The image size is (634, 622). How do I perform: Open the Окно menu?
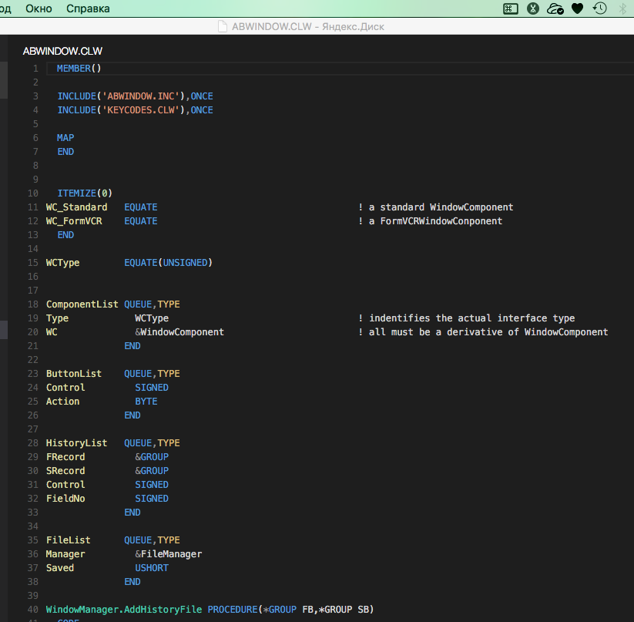tap(39, 8)
